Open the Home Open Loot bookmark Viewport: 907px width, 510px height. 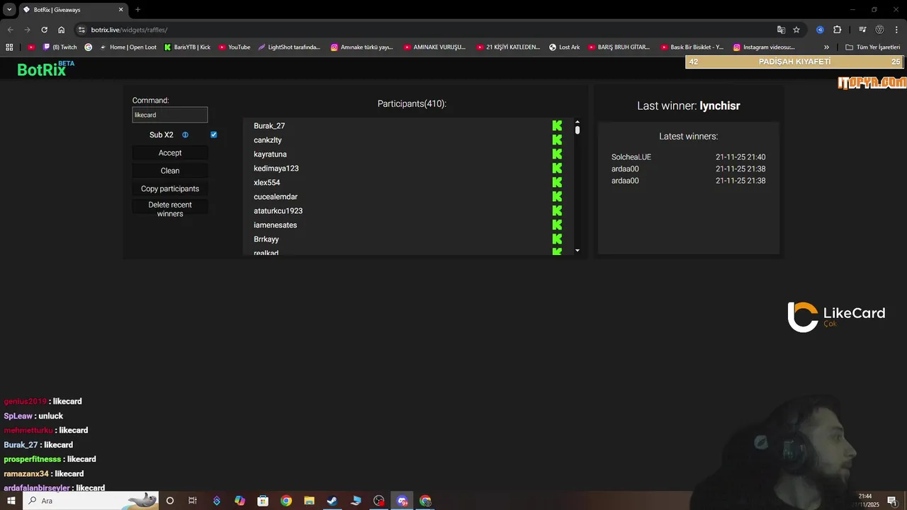tap(128, 47)
